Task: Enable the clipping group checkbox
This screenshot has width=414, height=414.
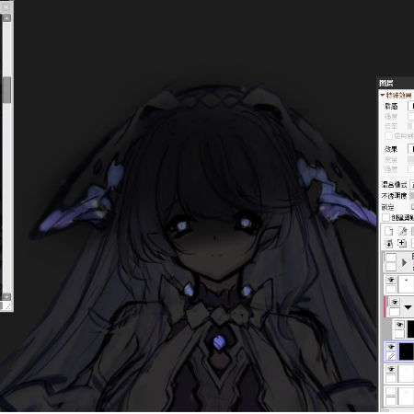Action: [385, 217]
